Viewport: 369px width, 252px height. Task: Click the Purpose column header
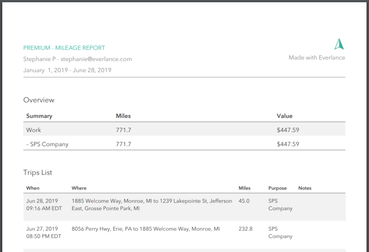point(277,188)
